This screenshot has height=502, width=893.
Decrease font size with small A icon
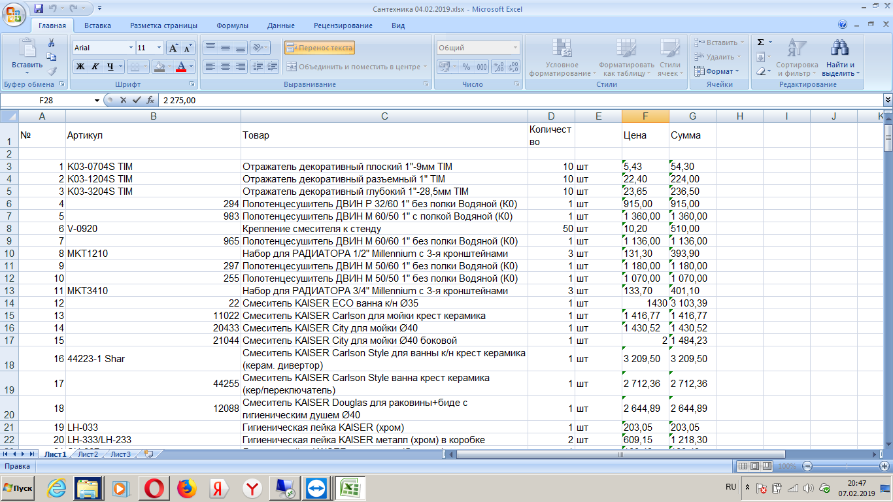pyautogui.click(x=188, y=48)
